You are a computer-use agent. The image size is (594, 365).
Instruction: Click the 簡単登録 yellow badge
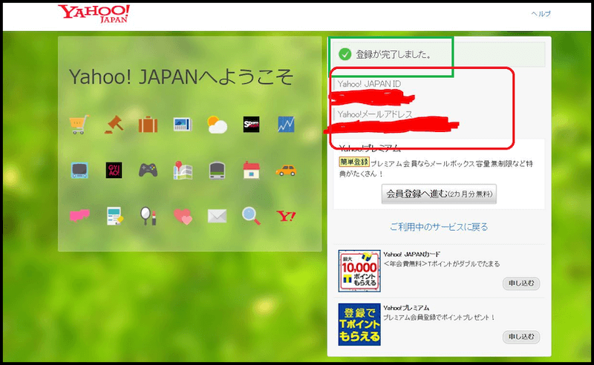coord(354,162)
